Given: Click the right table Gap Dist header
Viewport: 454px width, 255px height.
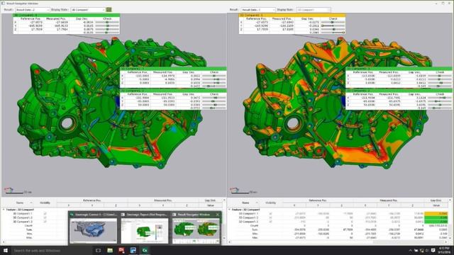Looking at the screenshot, I should pos(436,200).
